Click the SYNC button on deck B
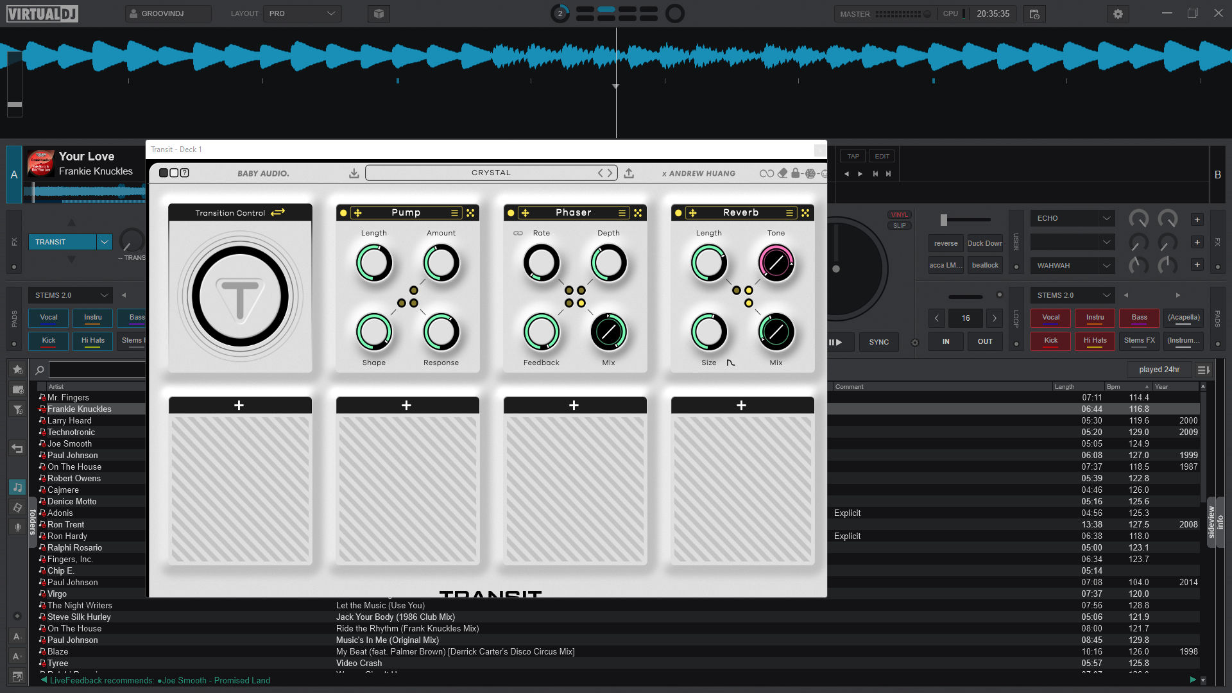The height and width of the screenshot is (693, 1232). pyautogui.click(x=879, y=342)
